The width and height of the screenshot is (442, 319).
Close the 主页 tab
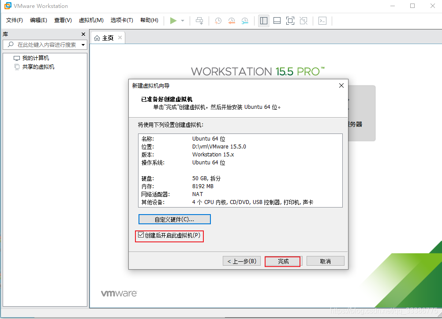pyautogui.click(x=120, y=37)
